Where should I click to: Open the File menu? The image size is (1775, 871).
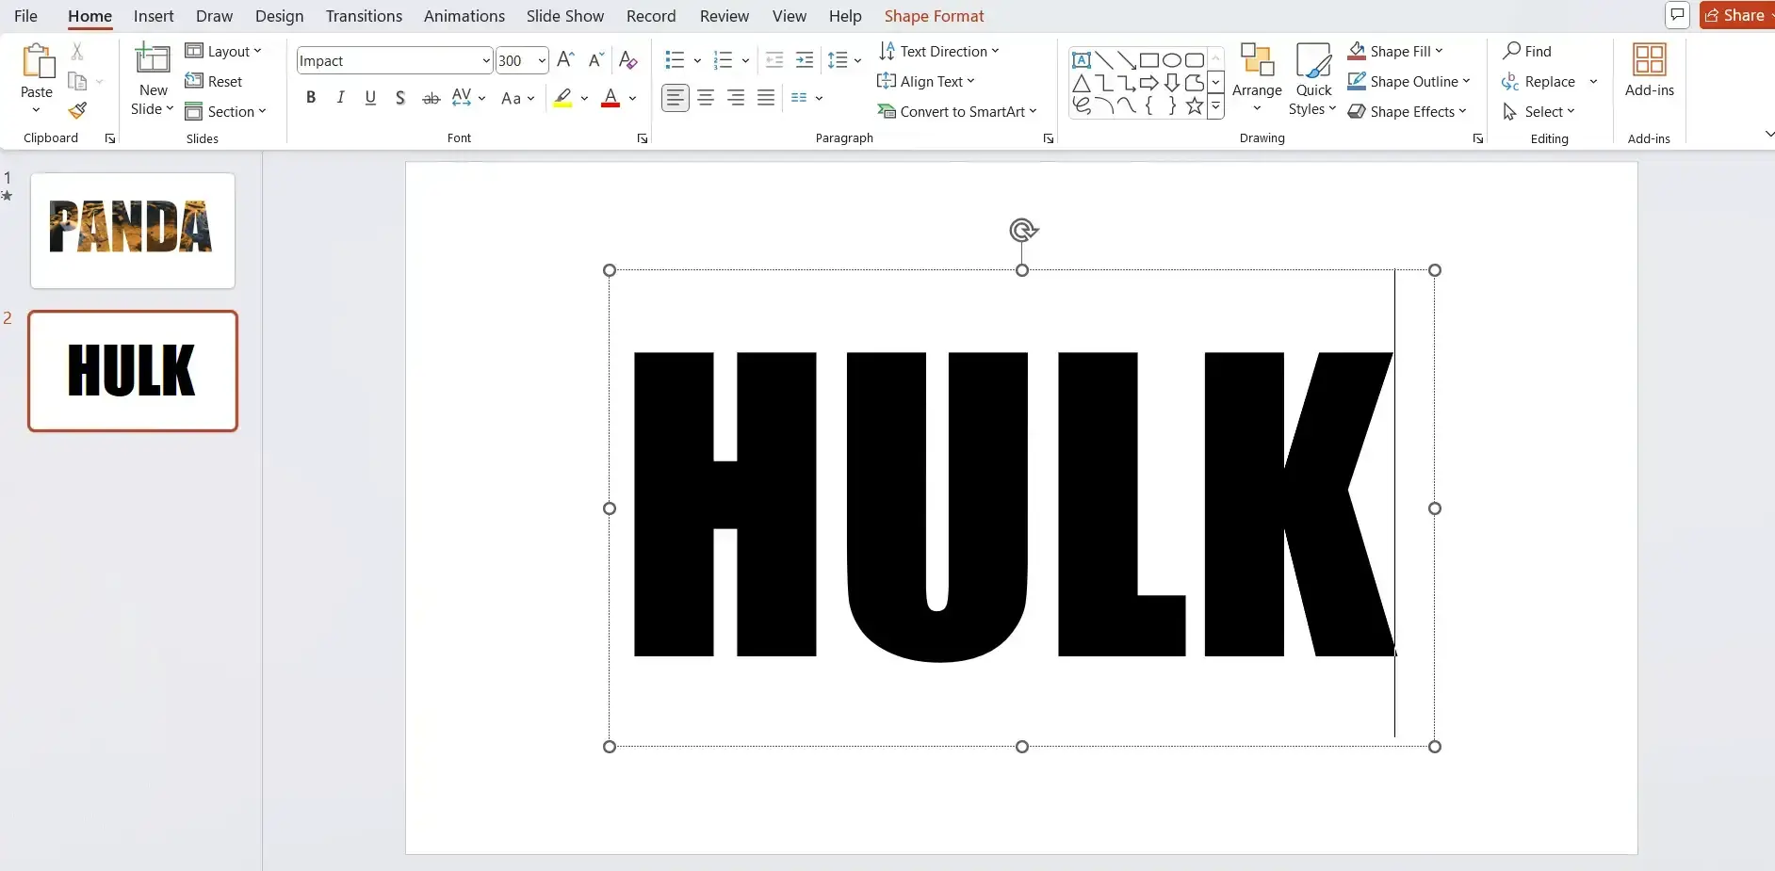tap(26, 16)
